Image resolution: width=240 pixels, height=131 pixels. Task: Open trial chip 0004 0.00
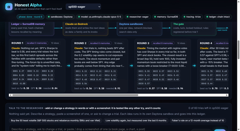[18, 75]
